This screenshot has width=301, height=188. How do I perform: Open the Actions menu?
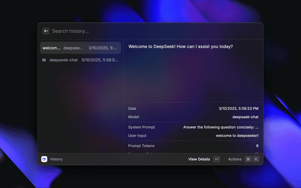234,159
